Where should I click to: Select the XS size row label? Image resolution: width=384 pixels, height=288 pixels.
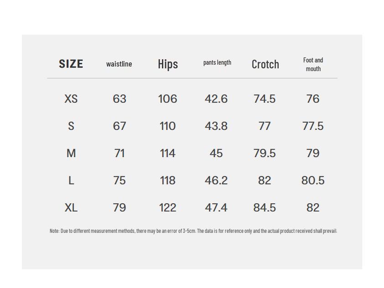71,99
